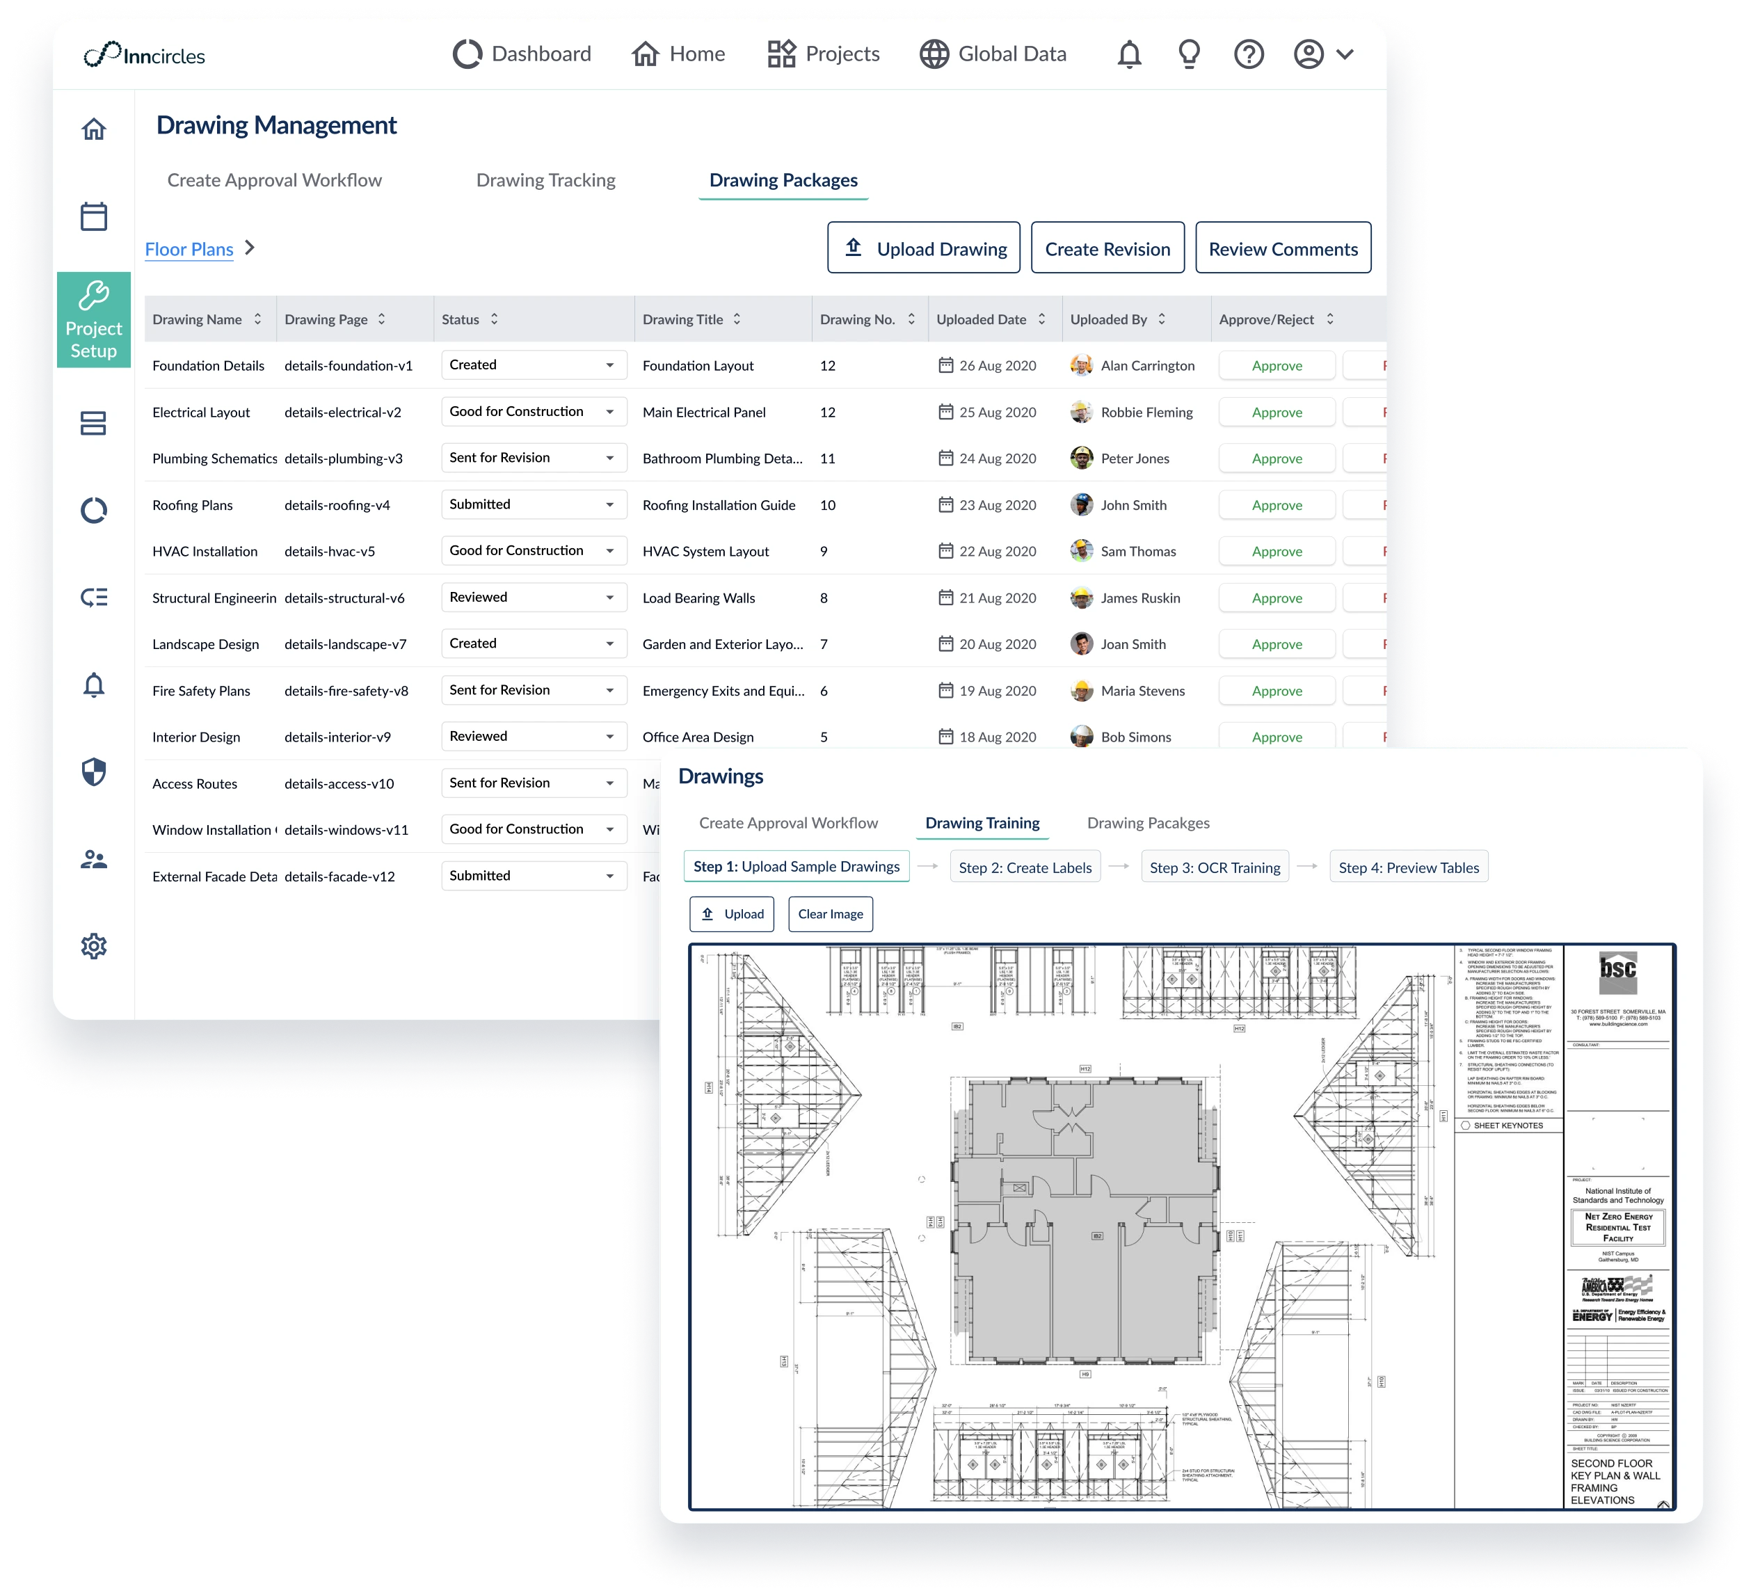
Task: Select the Project Setup wrench icon
Action: [93, 296]
